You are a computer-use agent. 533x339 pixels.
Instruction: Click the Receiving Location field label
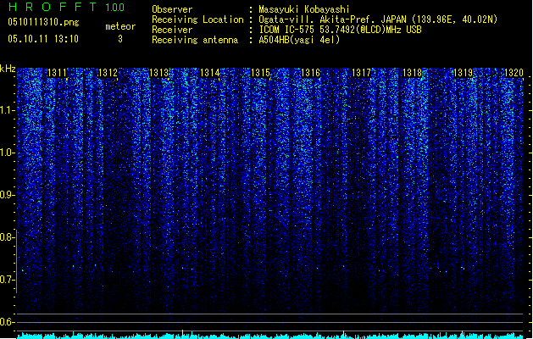coord(197,19)
